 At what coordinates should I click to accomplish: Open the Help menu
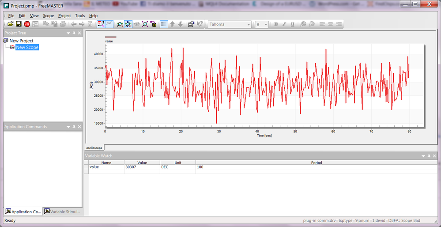(x=94, y=16)
